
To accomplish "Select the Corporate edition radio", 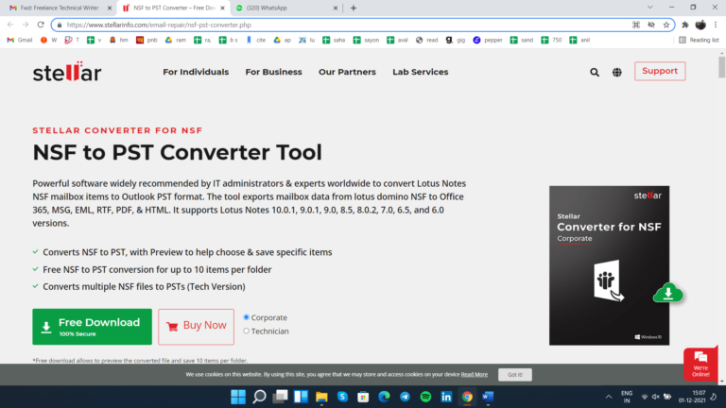I will [247, 317].
